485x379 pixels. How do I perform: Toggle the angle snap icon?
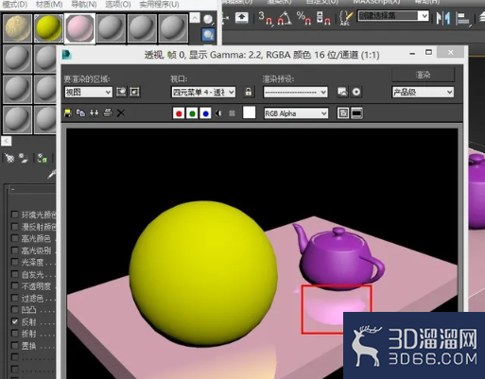coord(285,18)
